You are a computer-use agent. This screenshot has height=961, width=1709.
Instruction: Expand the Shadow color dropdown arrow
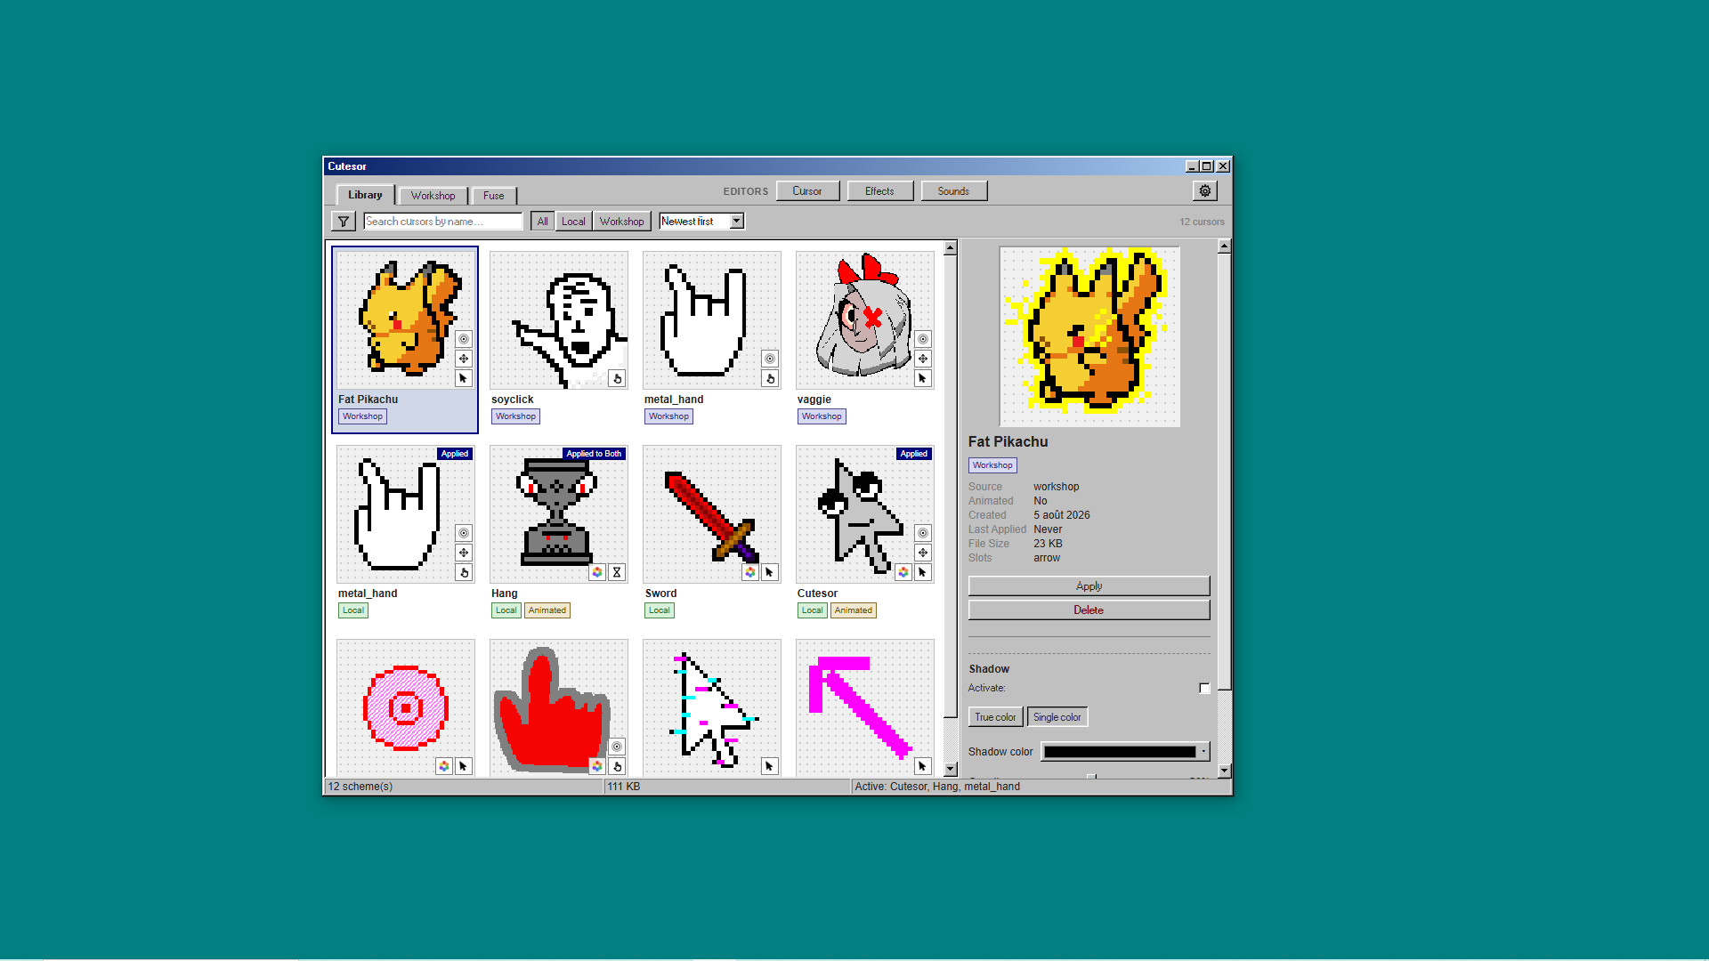[1203, 752]
